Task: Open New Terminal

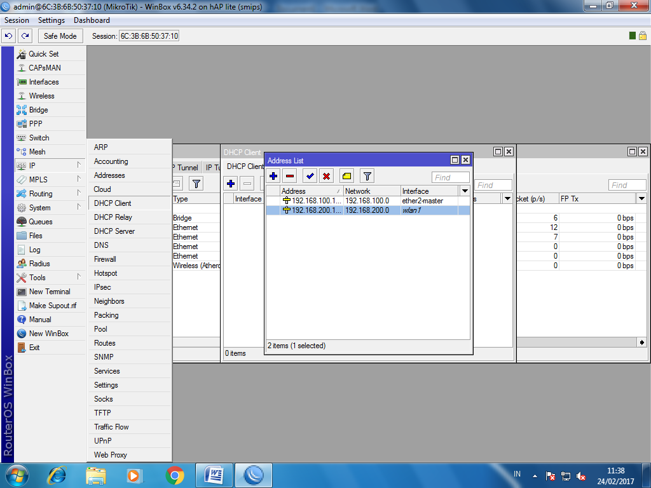Action: [x=50, y=292]
